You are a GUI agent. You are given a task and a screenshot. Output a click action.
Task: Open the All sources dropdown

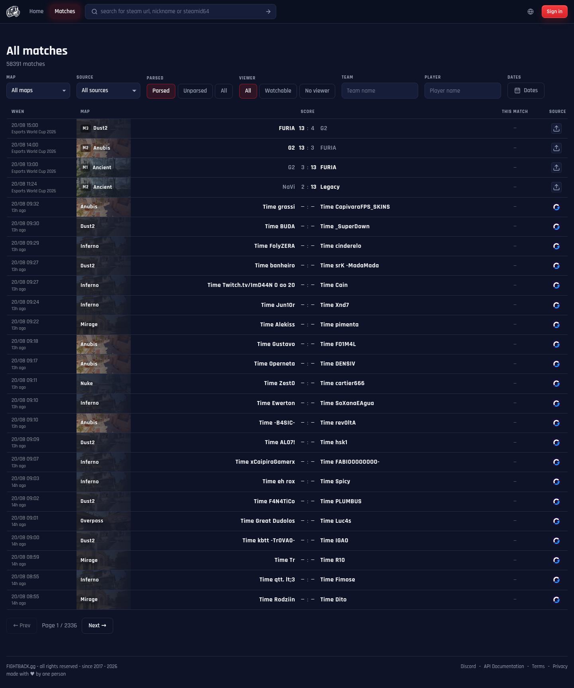point(108,91)
